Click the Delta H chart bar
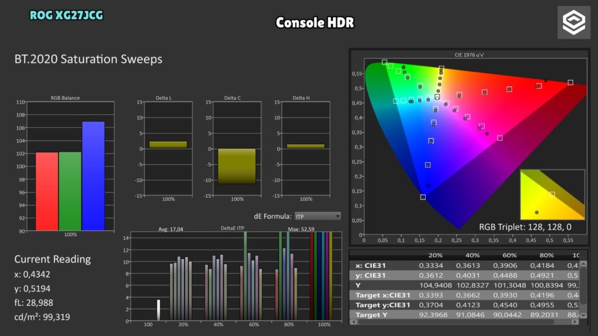Viewport: 598px width, 336px height. click(305, 146)
